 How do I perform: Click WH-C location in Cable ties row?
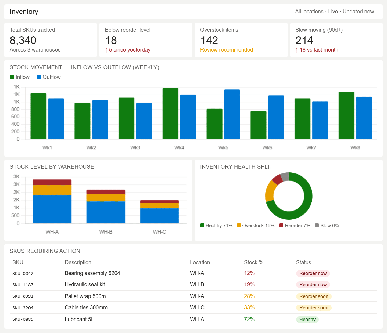pos(197,307)
